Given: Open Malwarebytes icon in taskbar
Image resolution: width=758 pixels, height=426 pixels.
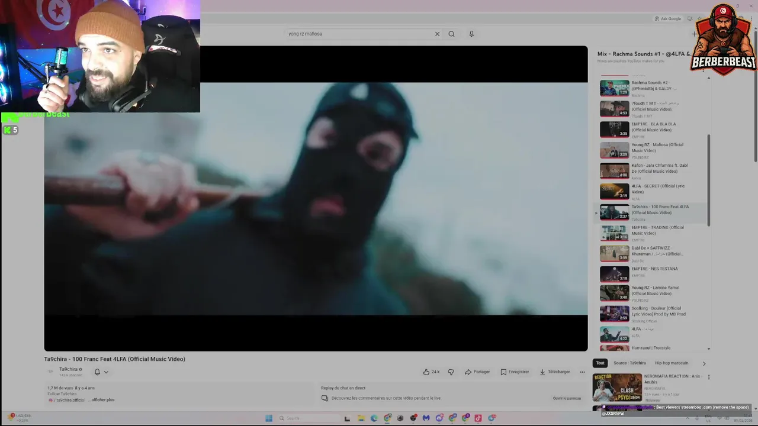Looking at the screenshot, I should tap(426, 418).
